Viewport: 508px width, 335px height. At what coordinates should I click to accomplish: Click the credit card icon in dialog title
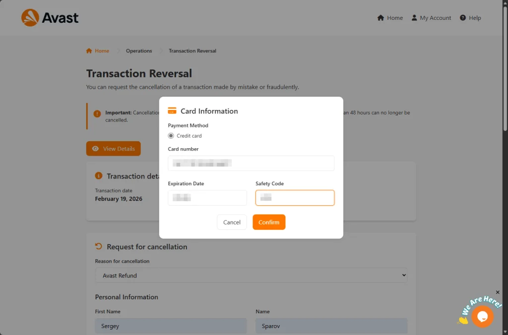tap(172, 111)
